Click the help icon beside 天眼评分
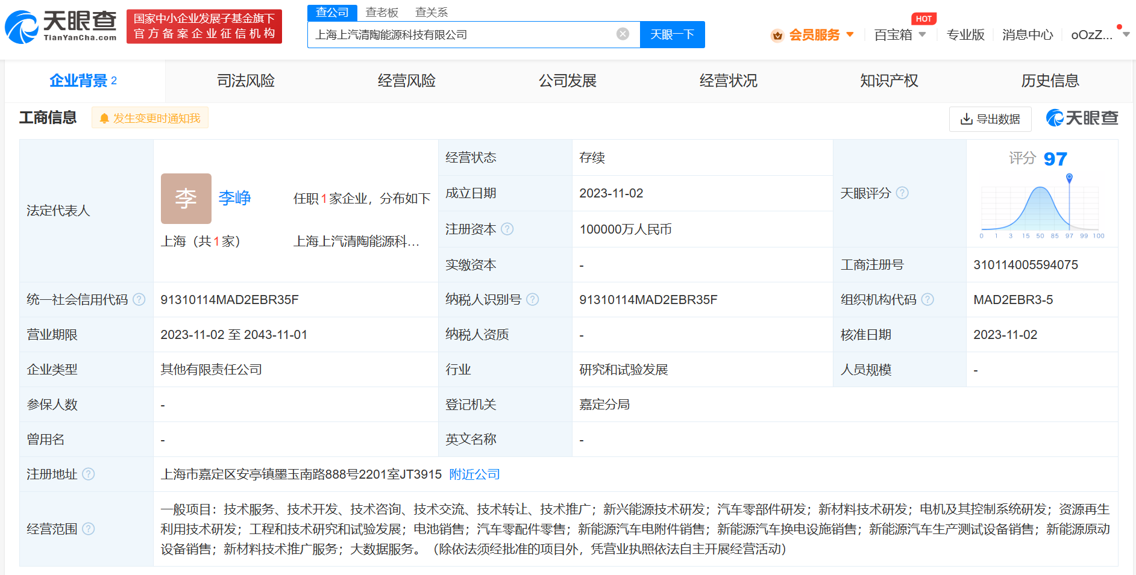1136x575 pixels. pyautogui.click(x=902, y=193)
